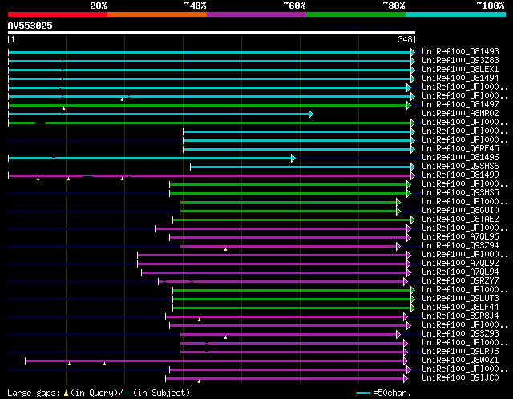Open hit UniRef100_Q9SHS6 label

[460, 167]
